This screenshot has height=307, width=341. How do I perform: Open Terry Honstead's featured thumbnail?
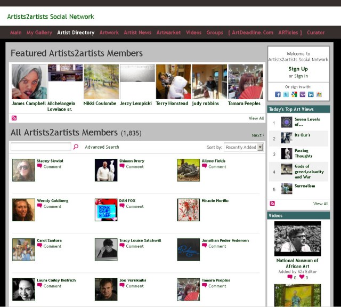click(x=173, y=82)
